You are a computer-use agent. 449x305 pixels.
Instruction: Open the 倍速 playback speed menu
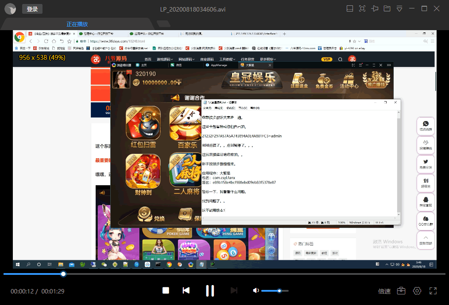point(384,291)
